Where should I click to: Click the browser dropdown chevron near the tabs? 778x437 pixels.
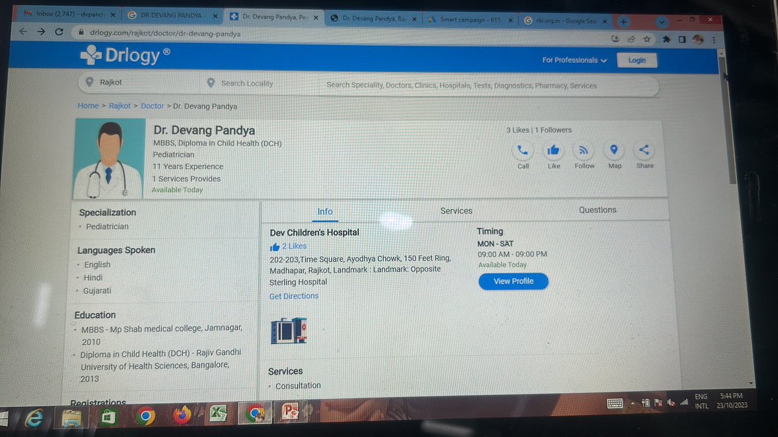tap(661, 21)
